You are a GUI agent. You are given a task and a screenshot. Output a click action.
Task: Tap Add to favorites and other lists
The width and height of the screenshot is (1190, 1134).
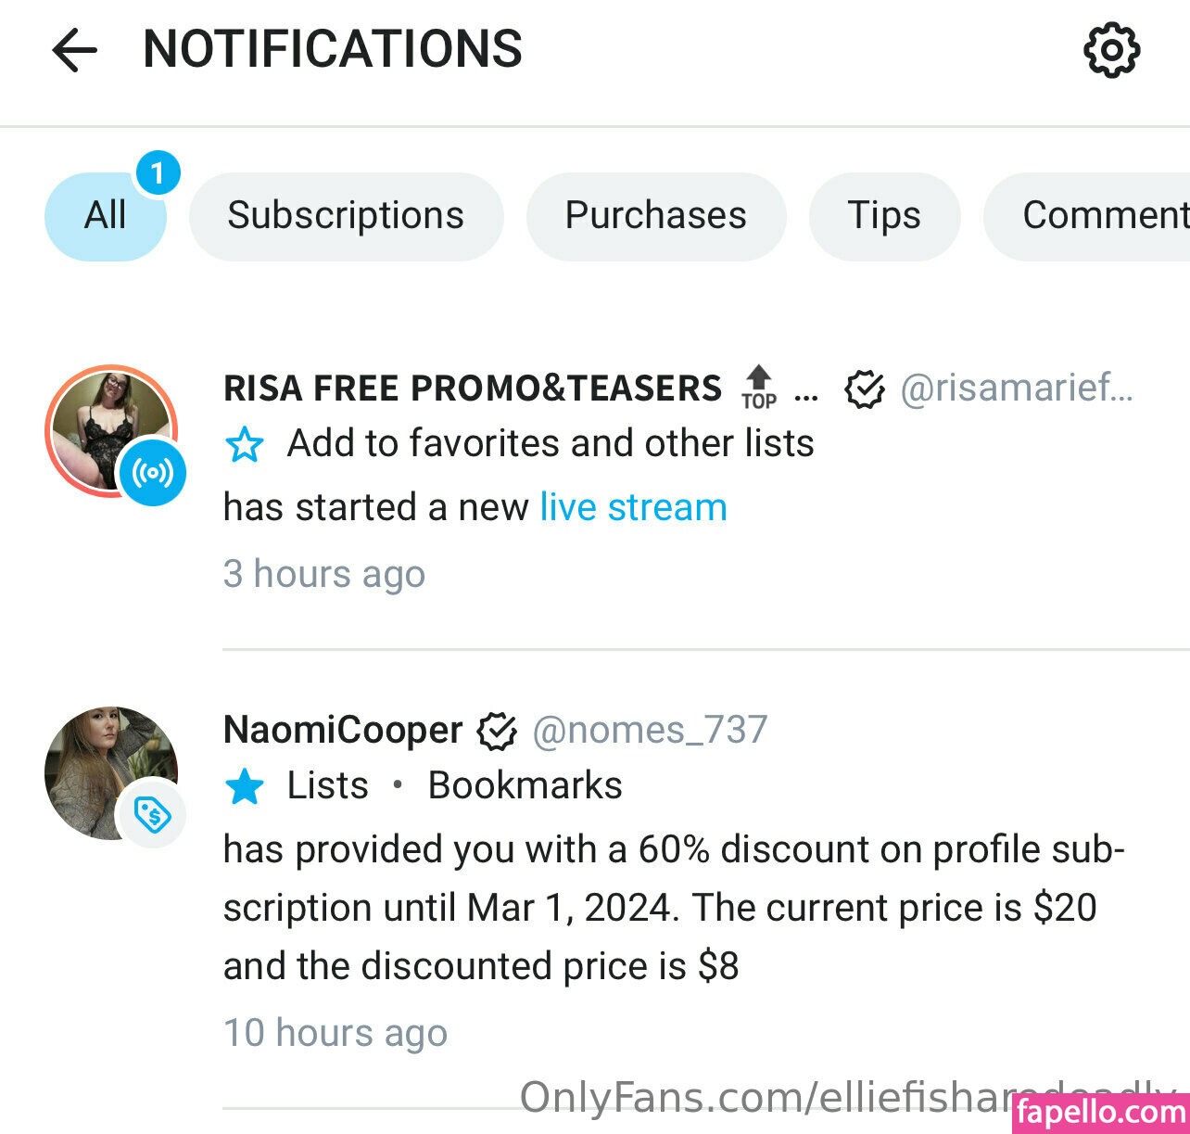coord(551,444)
